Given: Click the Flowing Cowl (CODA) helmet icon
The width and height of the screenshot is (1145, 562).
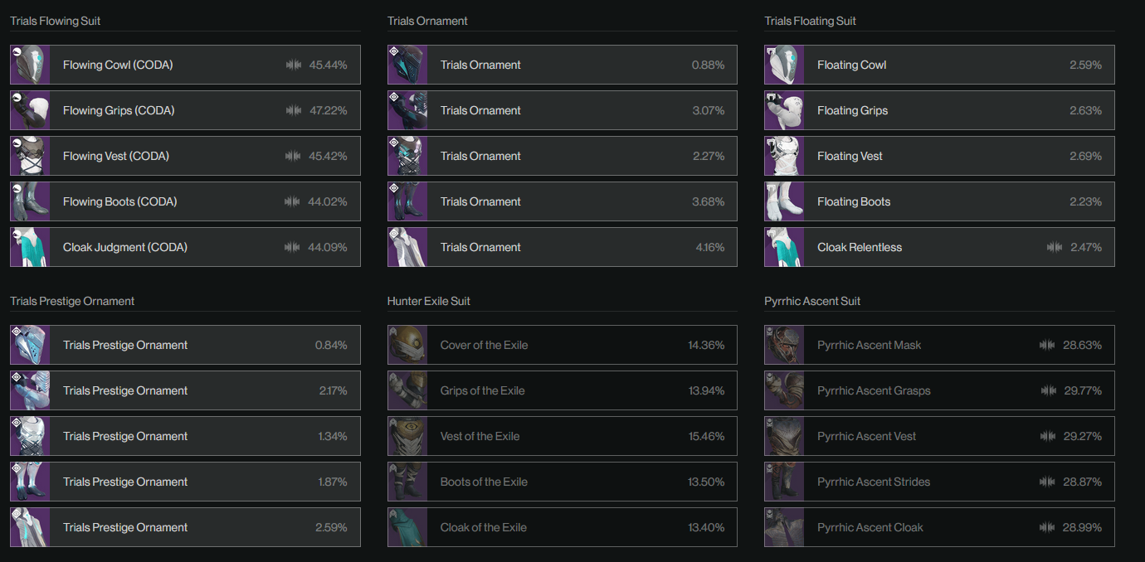Looking at the screenshot, I should pos(30,65).
